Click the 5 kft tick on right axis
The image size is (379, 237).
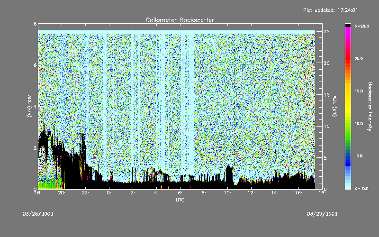[x=325, y=158]
